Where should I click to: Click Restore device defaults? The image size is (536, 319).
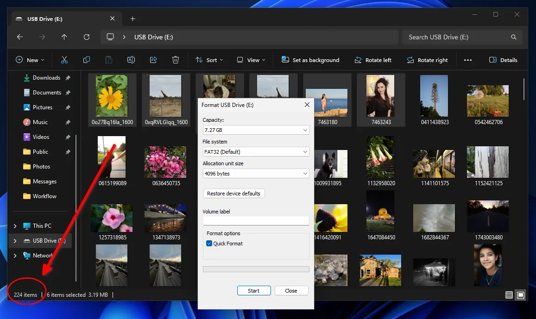tap(234, 193)
